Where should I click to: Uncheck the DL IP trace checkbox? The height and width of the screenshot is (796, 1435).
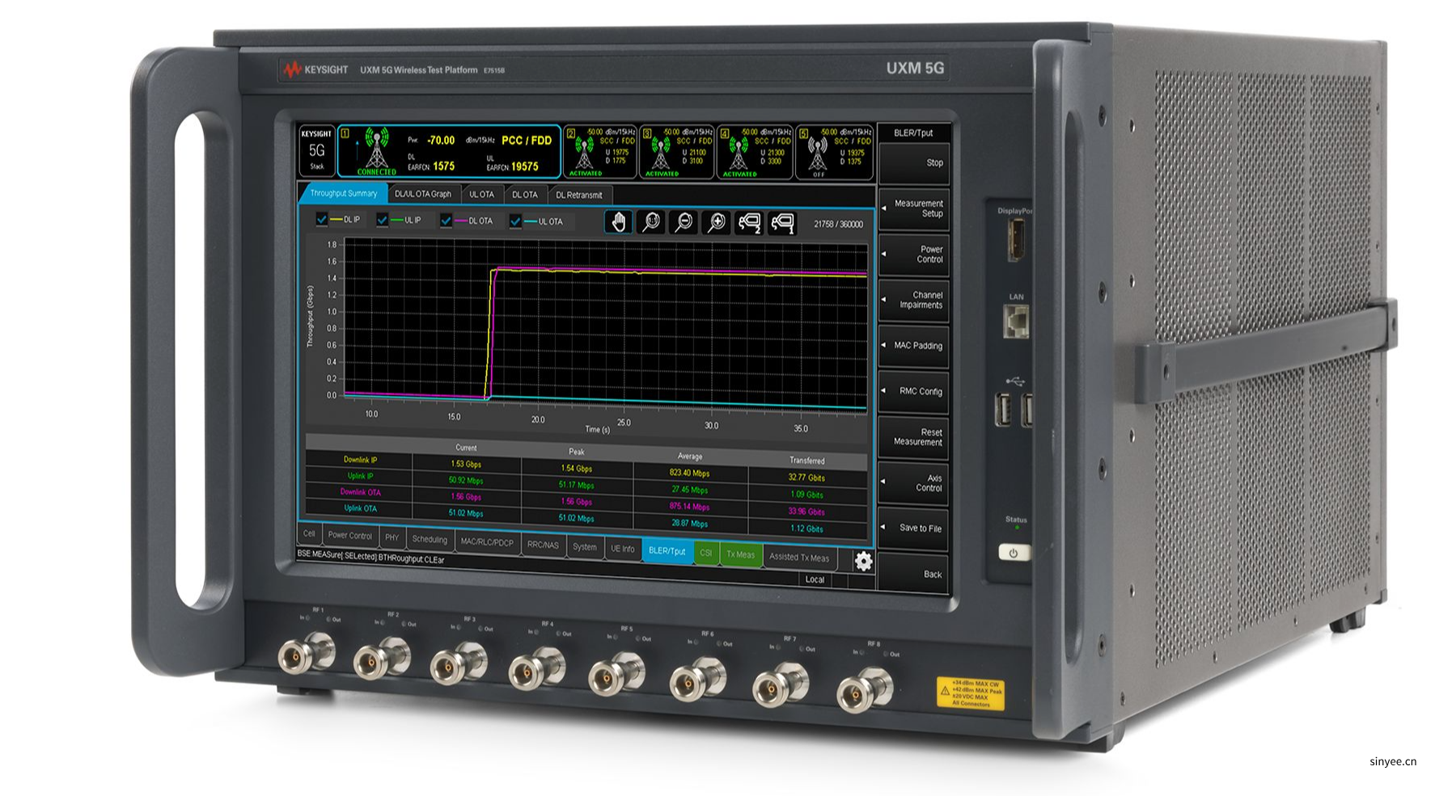(x=322, y=219)
